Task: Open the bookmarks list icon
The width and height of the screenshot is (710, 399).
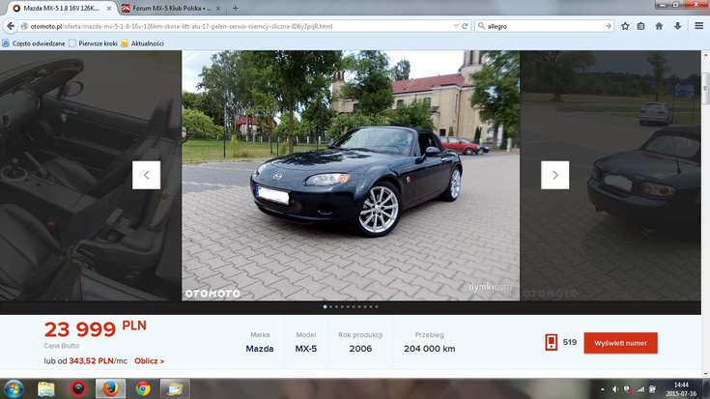Action: tap(640, 26)
